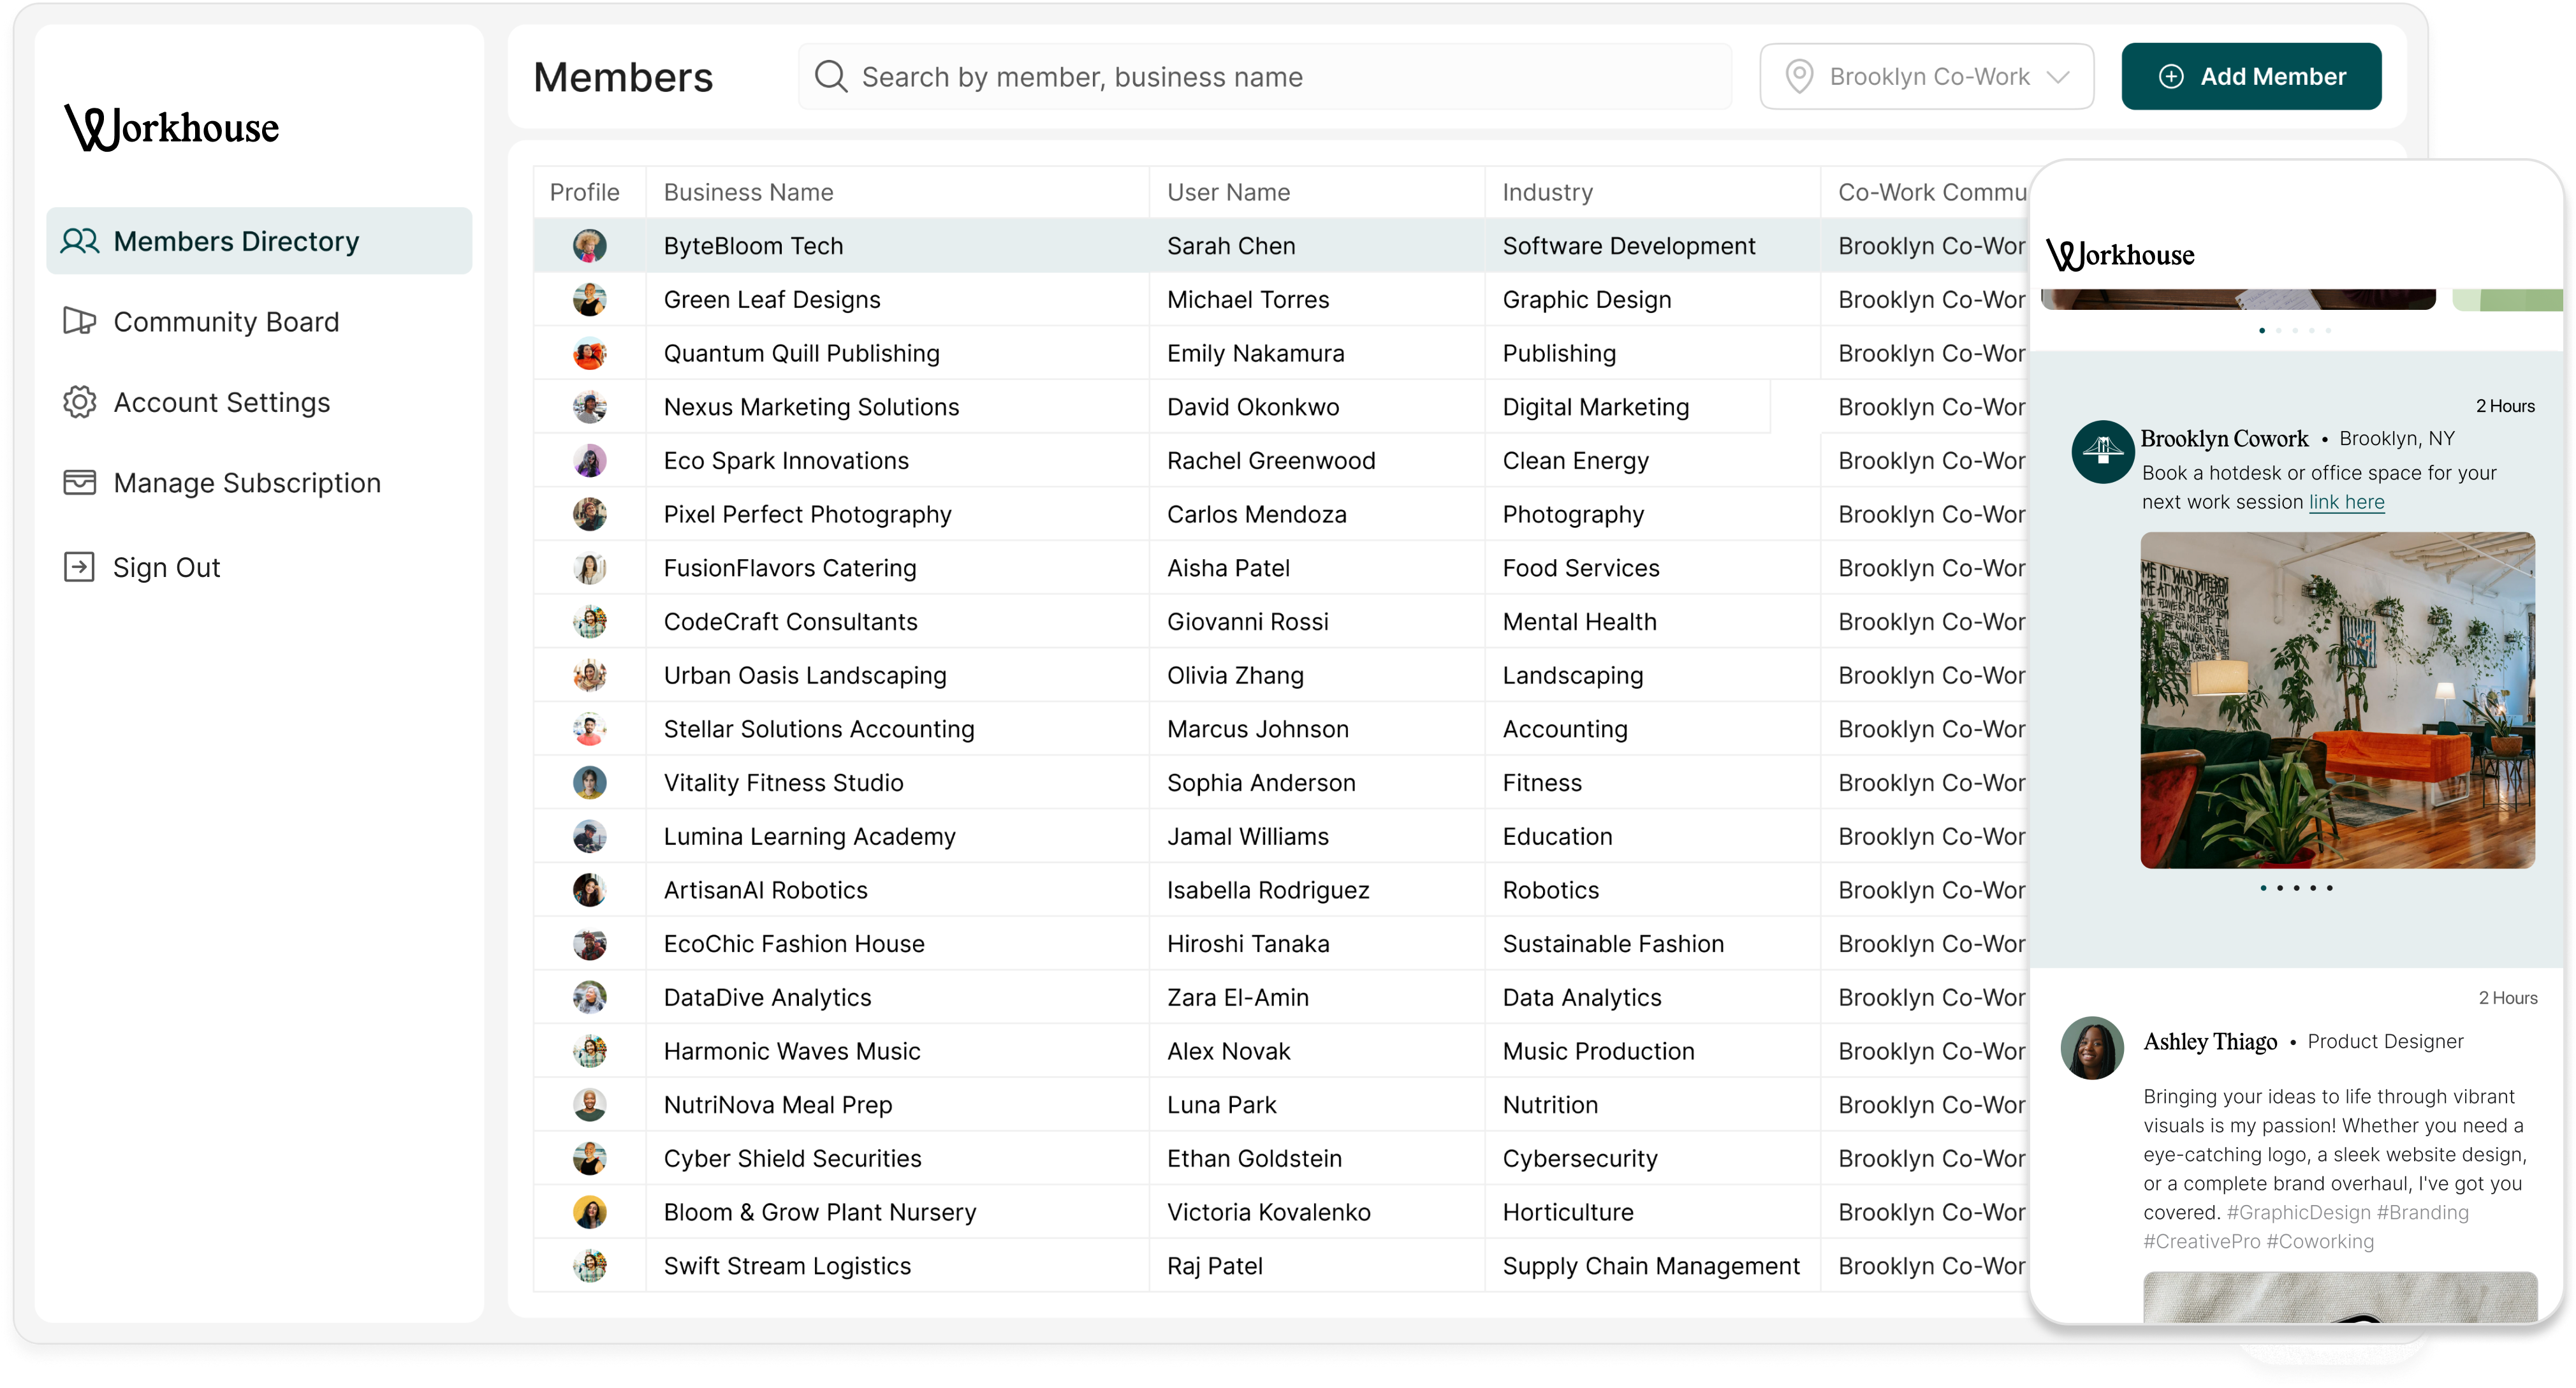This screenshot has height=1388, width=2576.
Task: Click the 'link here' hyperlink in Brooklyn Cowork post
Action: [2346, 502]
